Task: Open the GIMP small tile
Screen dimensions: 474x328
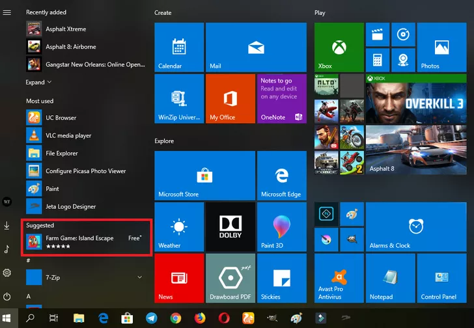Action: pos(352,239)
